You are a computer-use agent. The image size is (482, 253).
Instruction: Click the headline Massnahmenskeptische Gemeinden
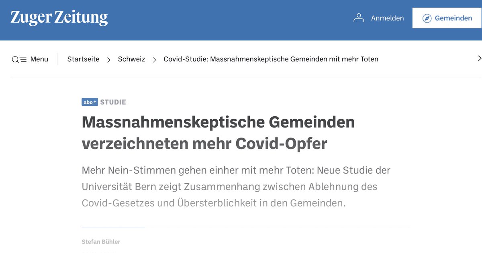218,133
